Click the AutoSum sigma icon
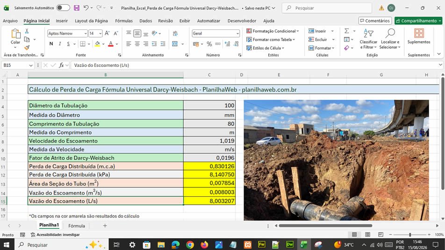 coord(346,31)
